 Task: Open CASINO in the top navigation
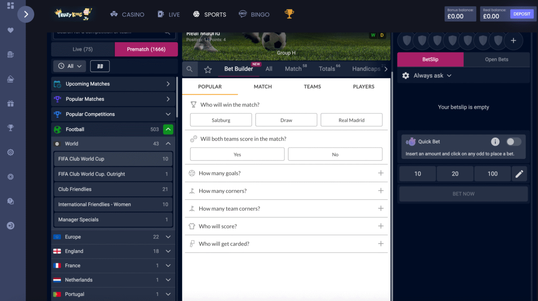(x=127, y=14)
